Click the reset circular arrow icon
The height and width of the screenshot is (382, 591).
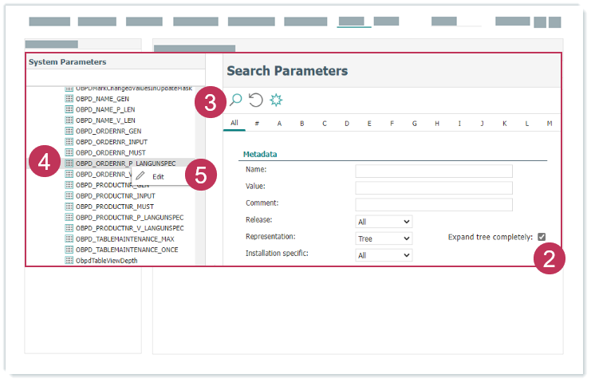coord(255,100)
